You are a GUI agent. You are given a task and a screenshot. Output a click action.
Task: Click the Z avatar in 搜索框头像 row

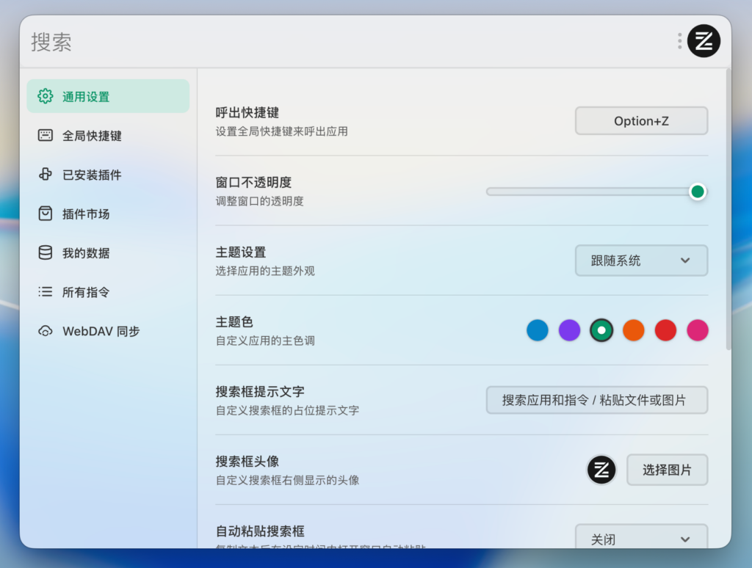click(601, 470)
